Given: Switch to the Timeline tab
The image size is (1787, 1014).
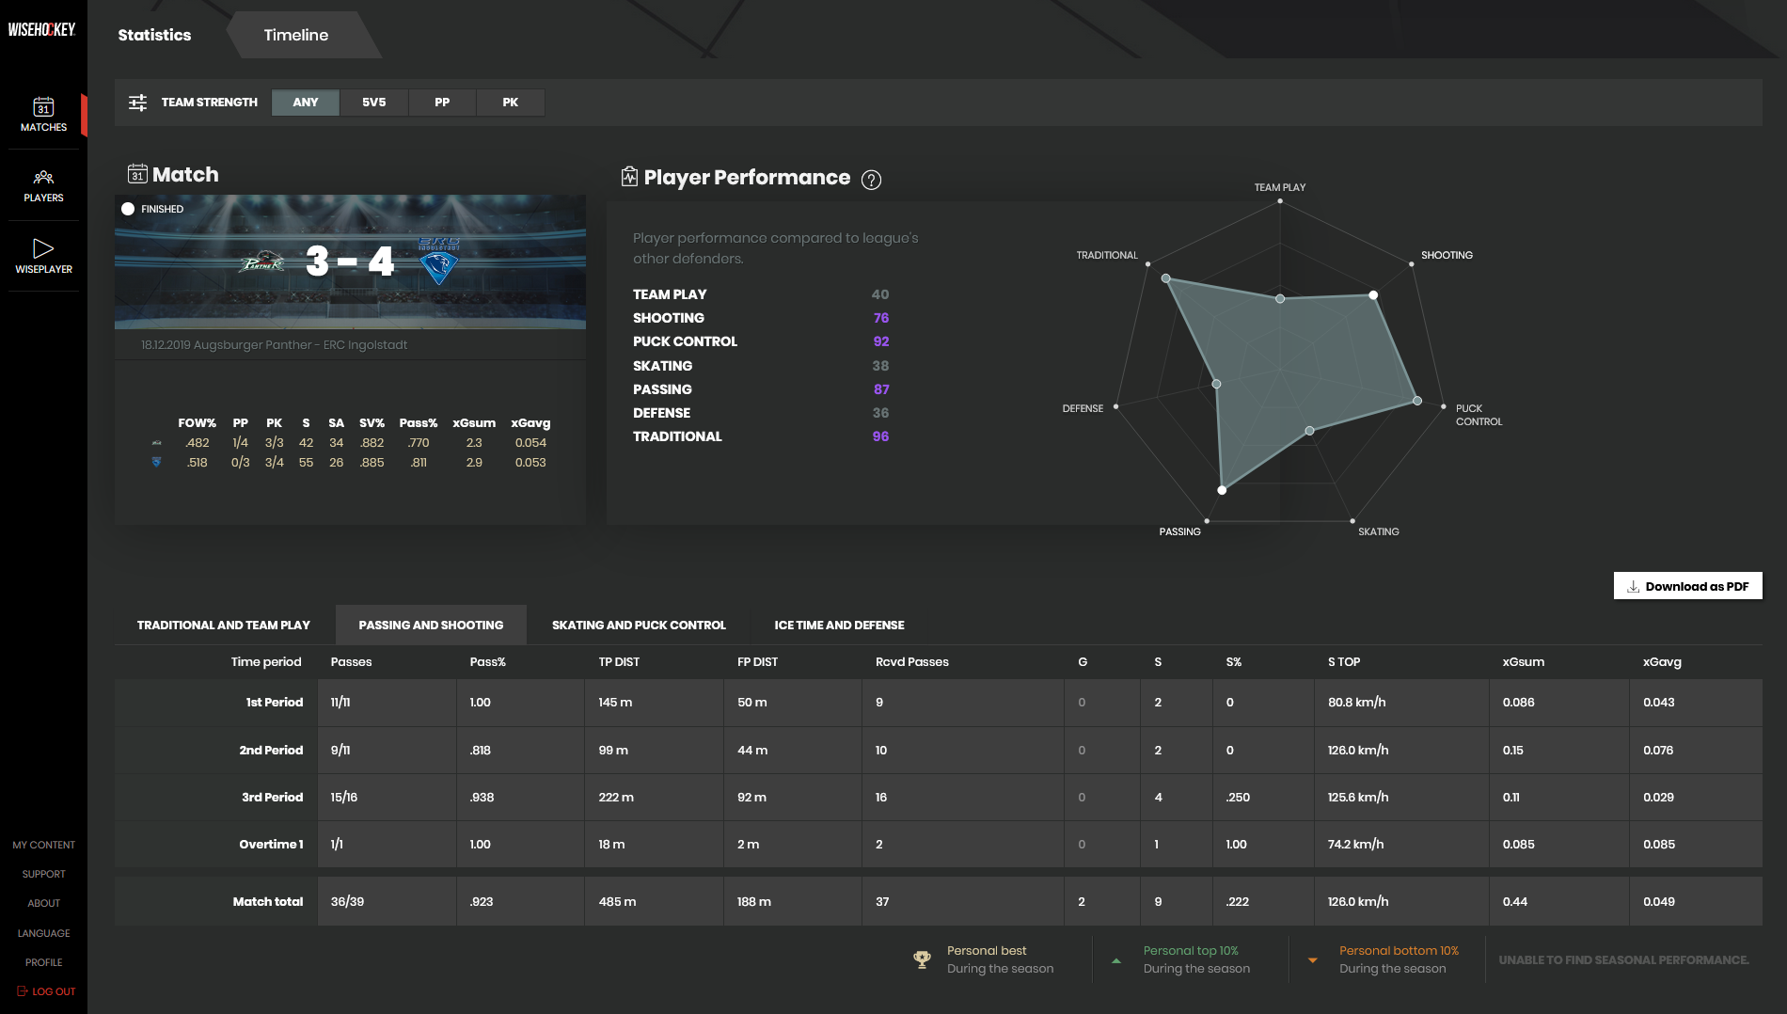Looking at the screenshot, I should coord(296,35).
